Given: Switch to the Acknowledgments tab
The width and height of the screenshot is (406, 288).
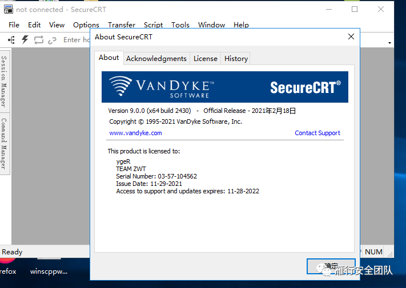Looking at the screenshot, I should pyautogui.click(x=156, y=59).
